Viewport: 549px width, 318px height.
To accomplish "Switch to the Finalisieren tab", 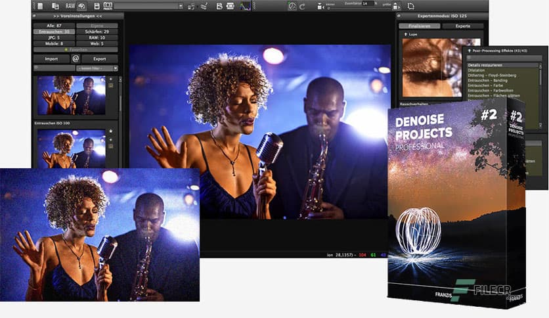I will point(420,26).
